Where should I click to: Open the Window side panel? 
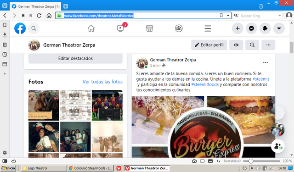tap(5, 64)
